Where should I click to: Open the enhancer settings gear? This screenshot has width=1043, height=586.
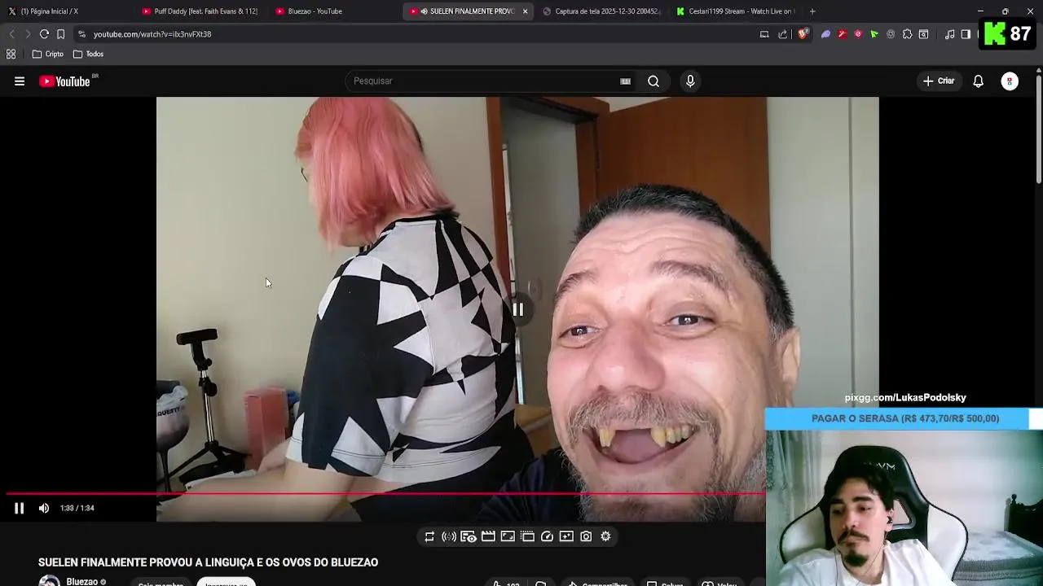pyautogui.click(x=605, y=536)
